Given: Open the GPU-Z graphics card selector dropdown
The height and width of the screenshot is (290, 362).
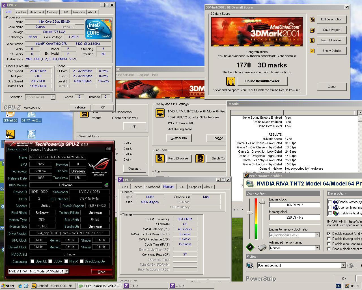Looking at the screenshot, I should click(x=66, y=271).
